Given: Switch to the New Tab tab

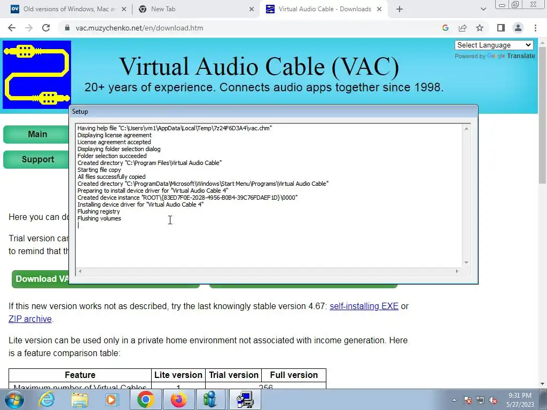Looking at the screenshot, I should [196, 10].
